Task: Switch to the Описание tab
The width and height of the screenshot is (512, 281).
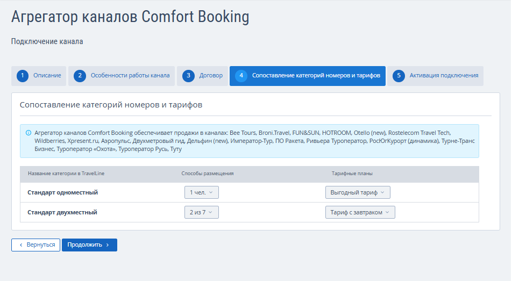Action: (x=47, y=76)
